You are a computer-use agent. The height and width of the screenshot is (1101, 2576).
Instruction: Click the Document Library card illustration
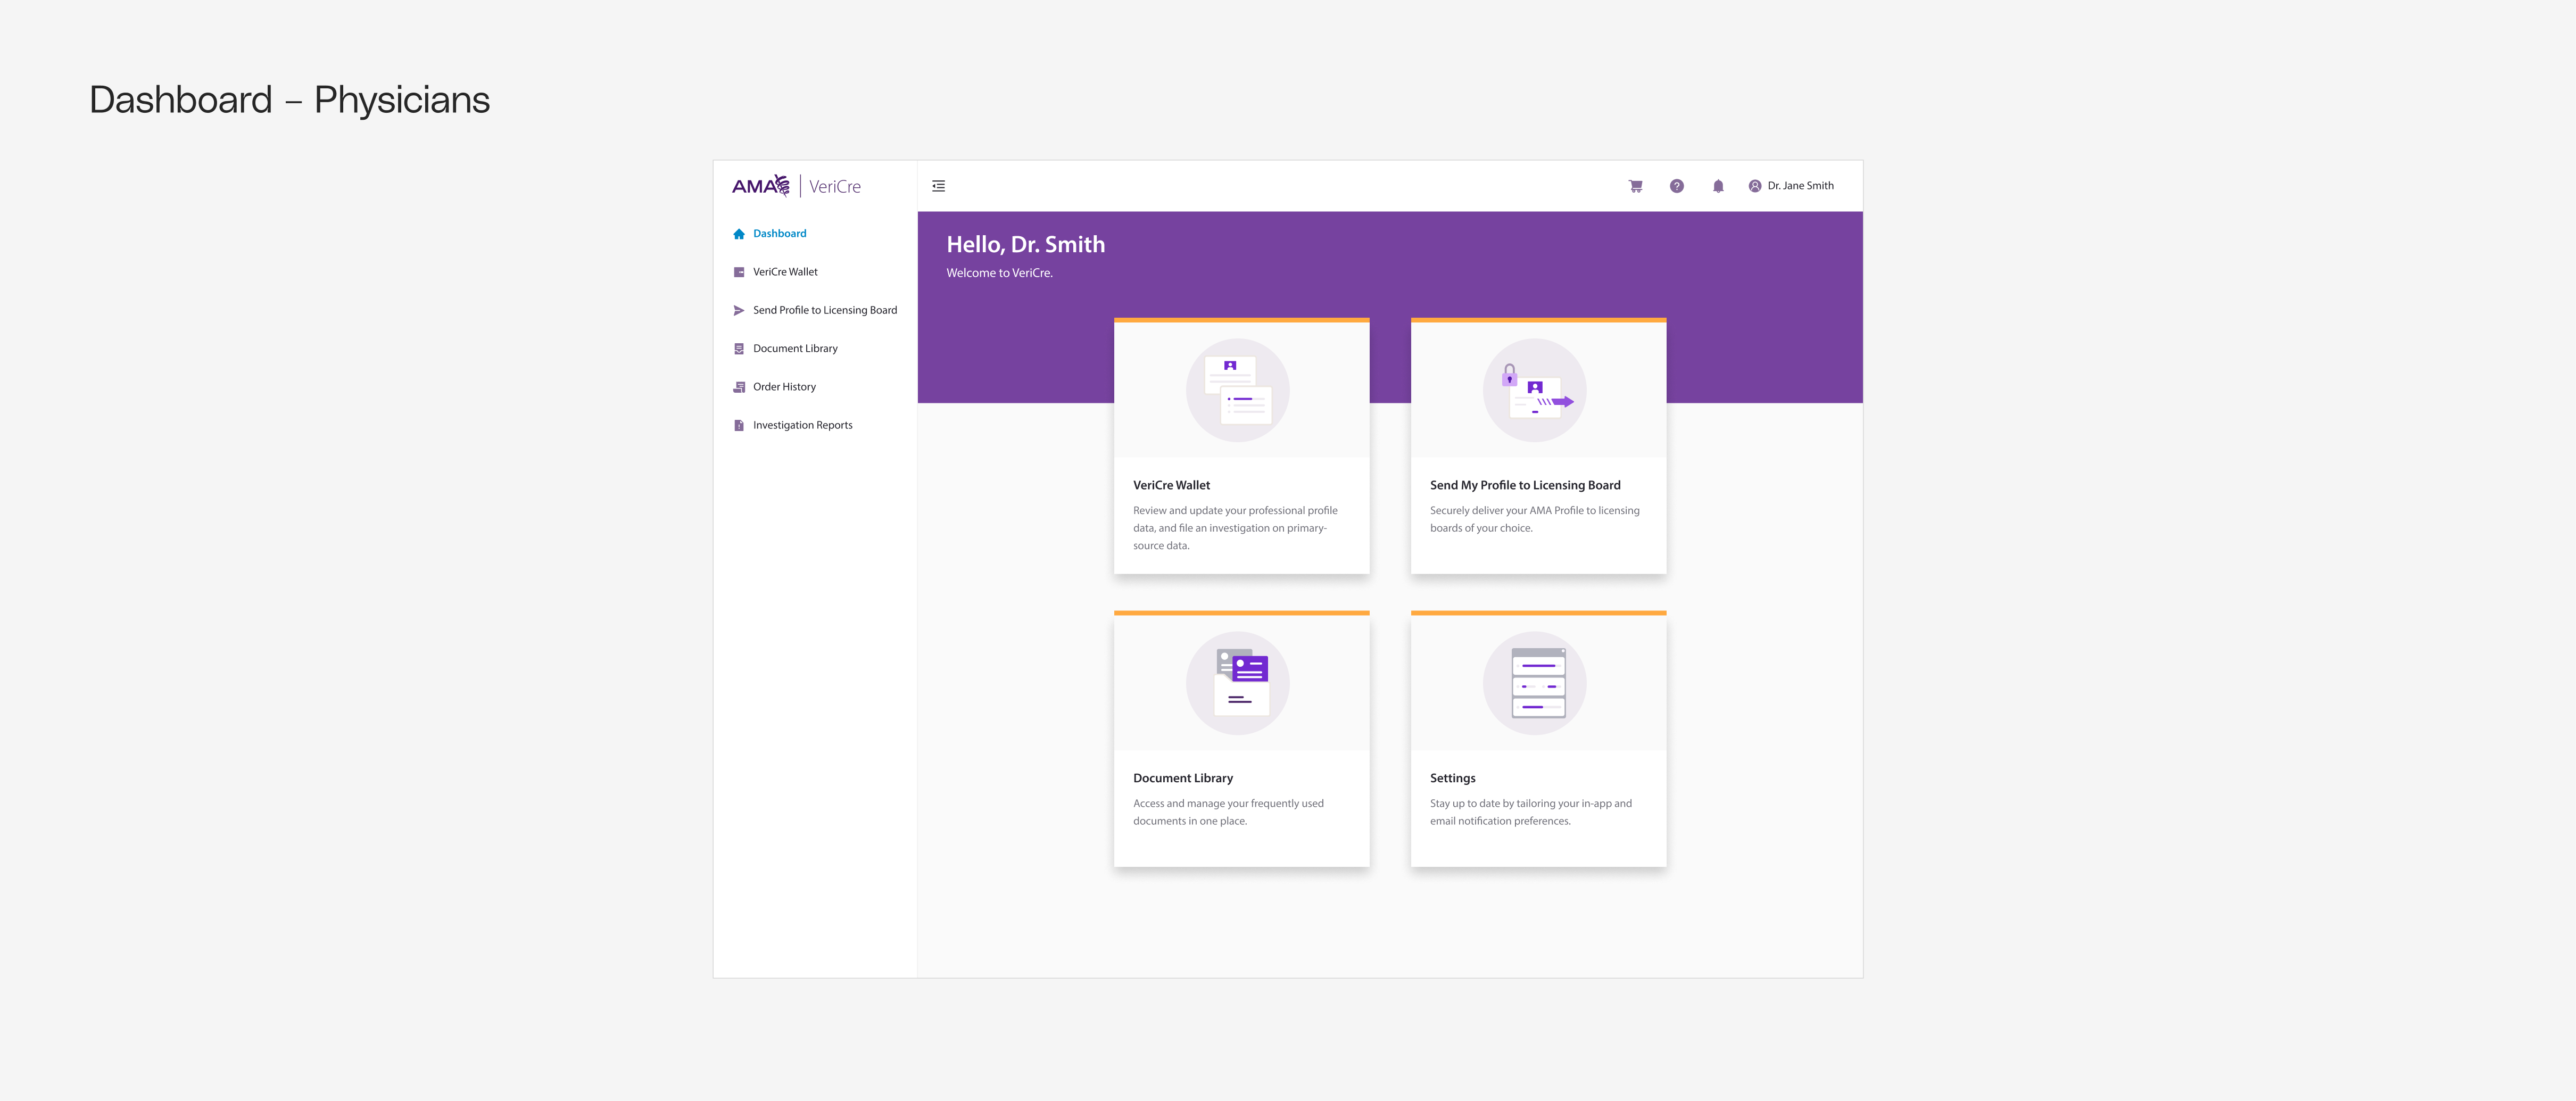coord(1238,683)
